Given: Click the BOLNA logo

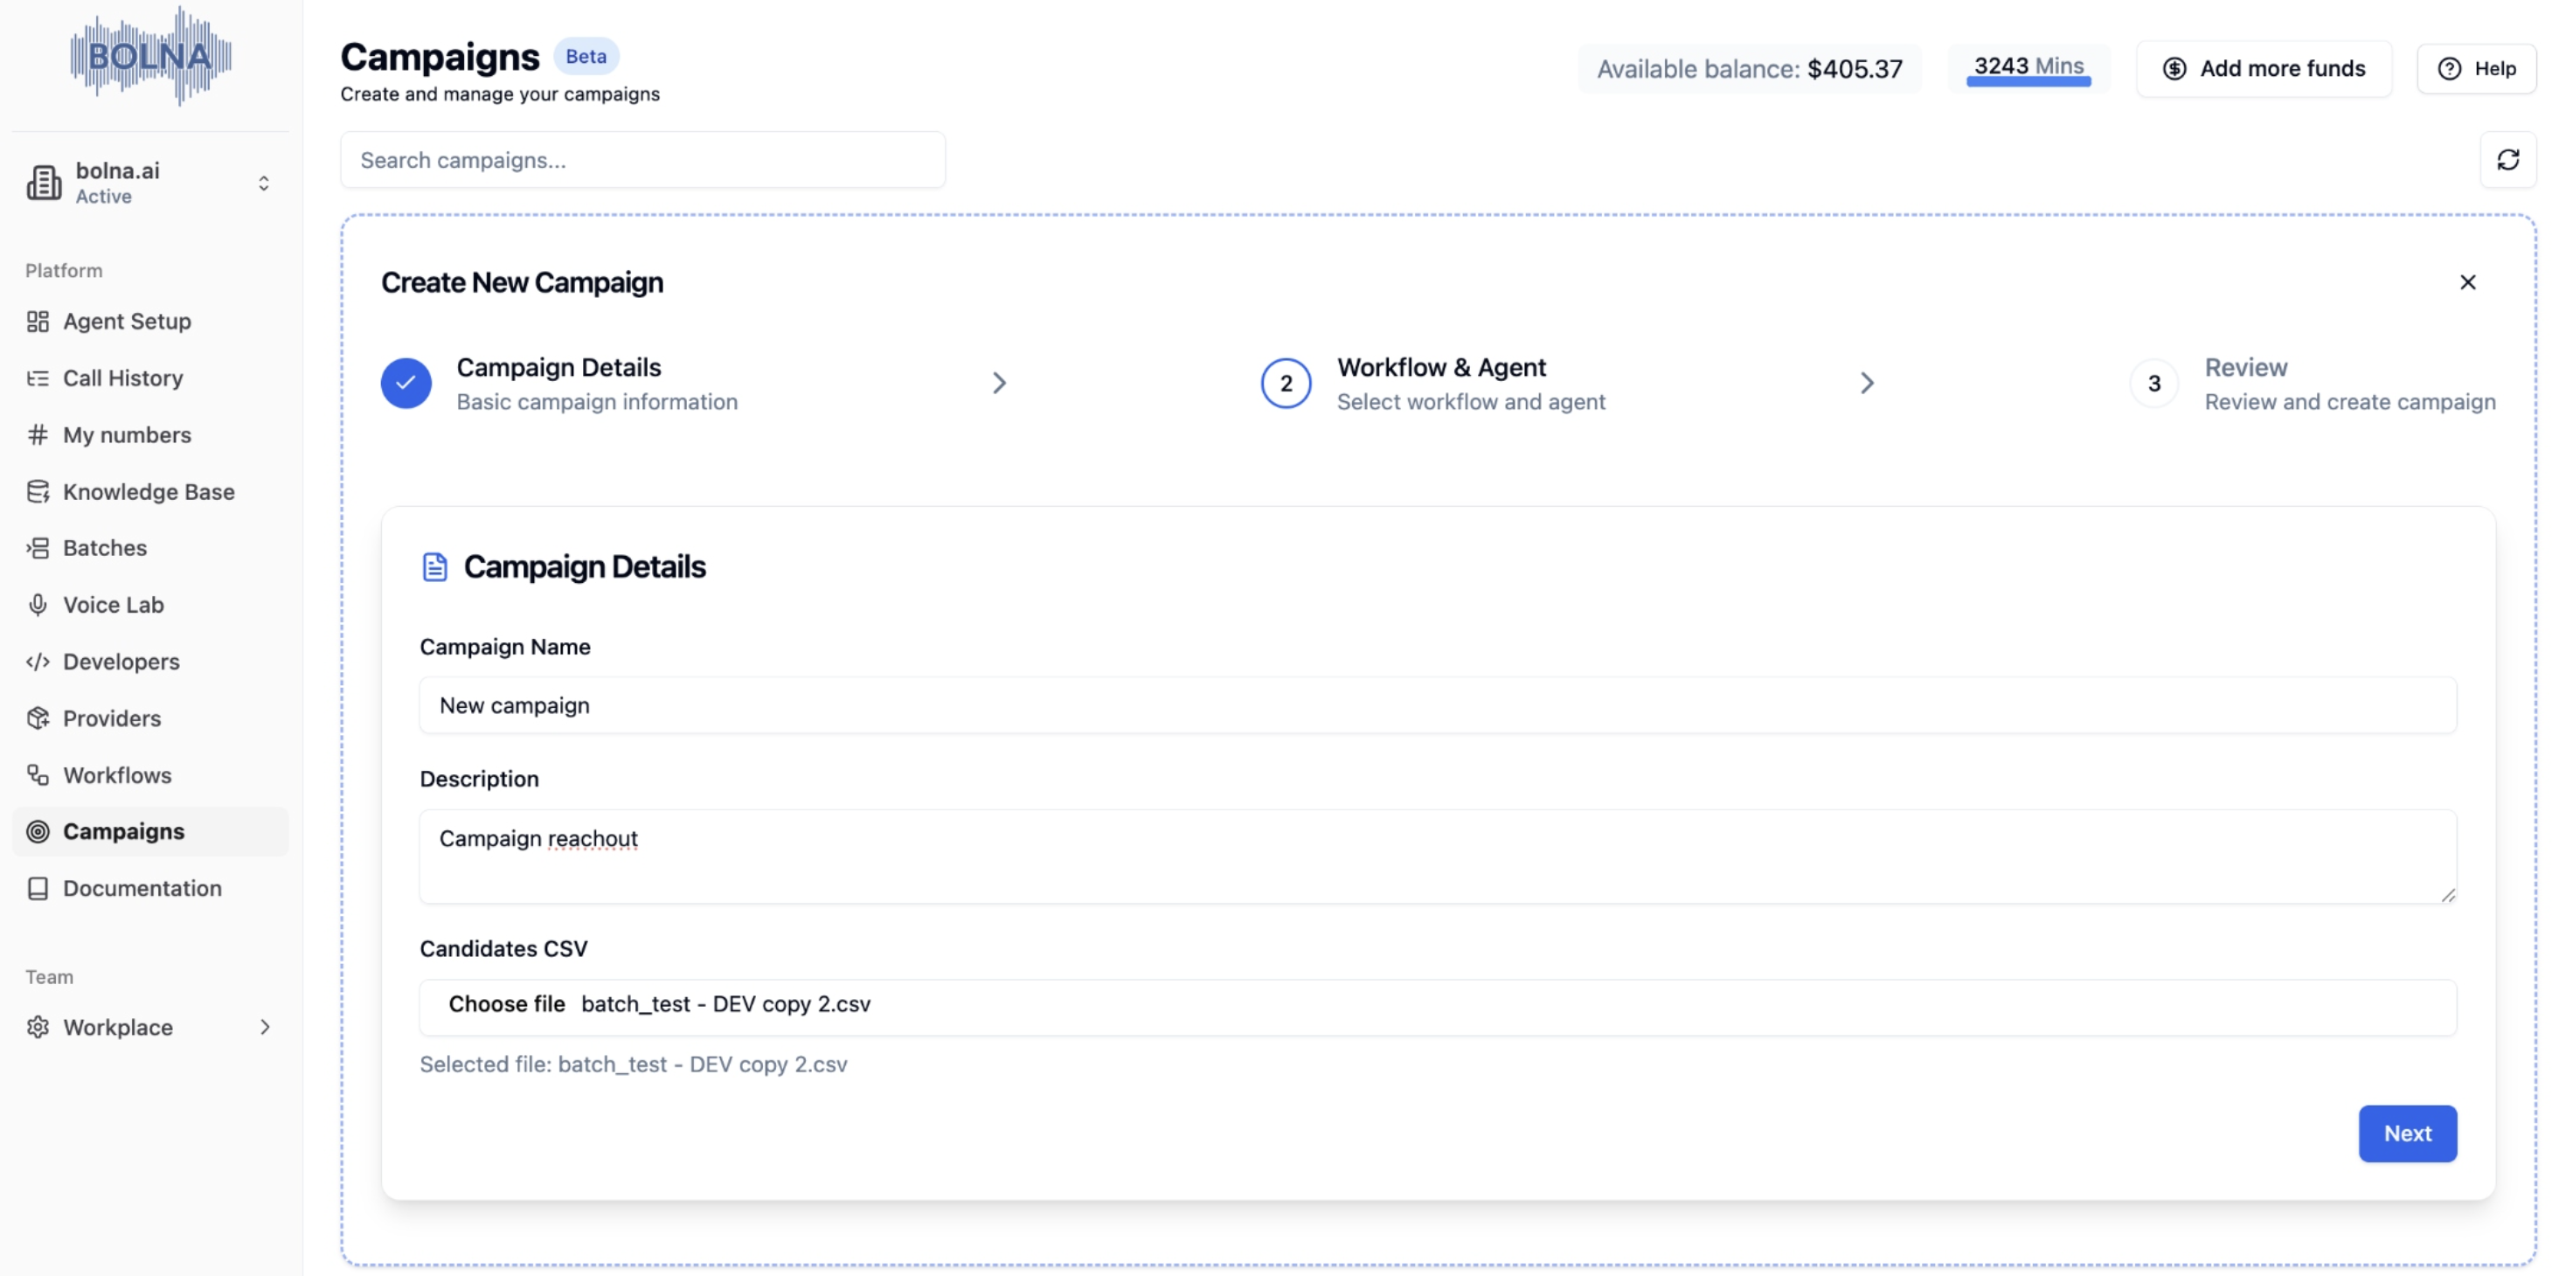Looking at the screenshot, I should click(x=150, y=56).
